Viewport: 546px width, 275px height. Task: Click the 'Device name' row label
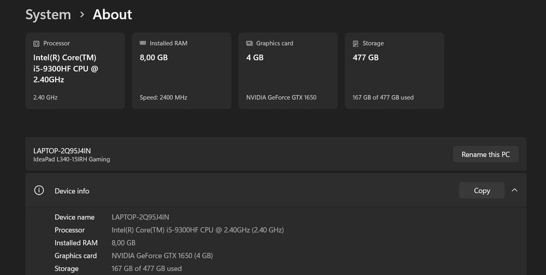click(75, 217)
